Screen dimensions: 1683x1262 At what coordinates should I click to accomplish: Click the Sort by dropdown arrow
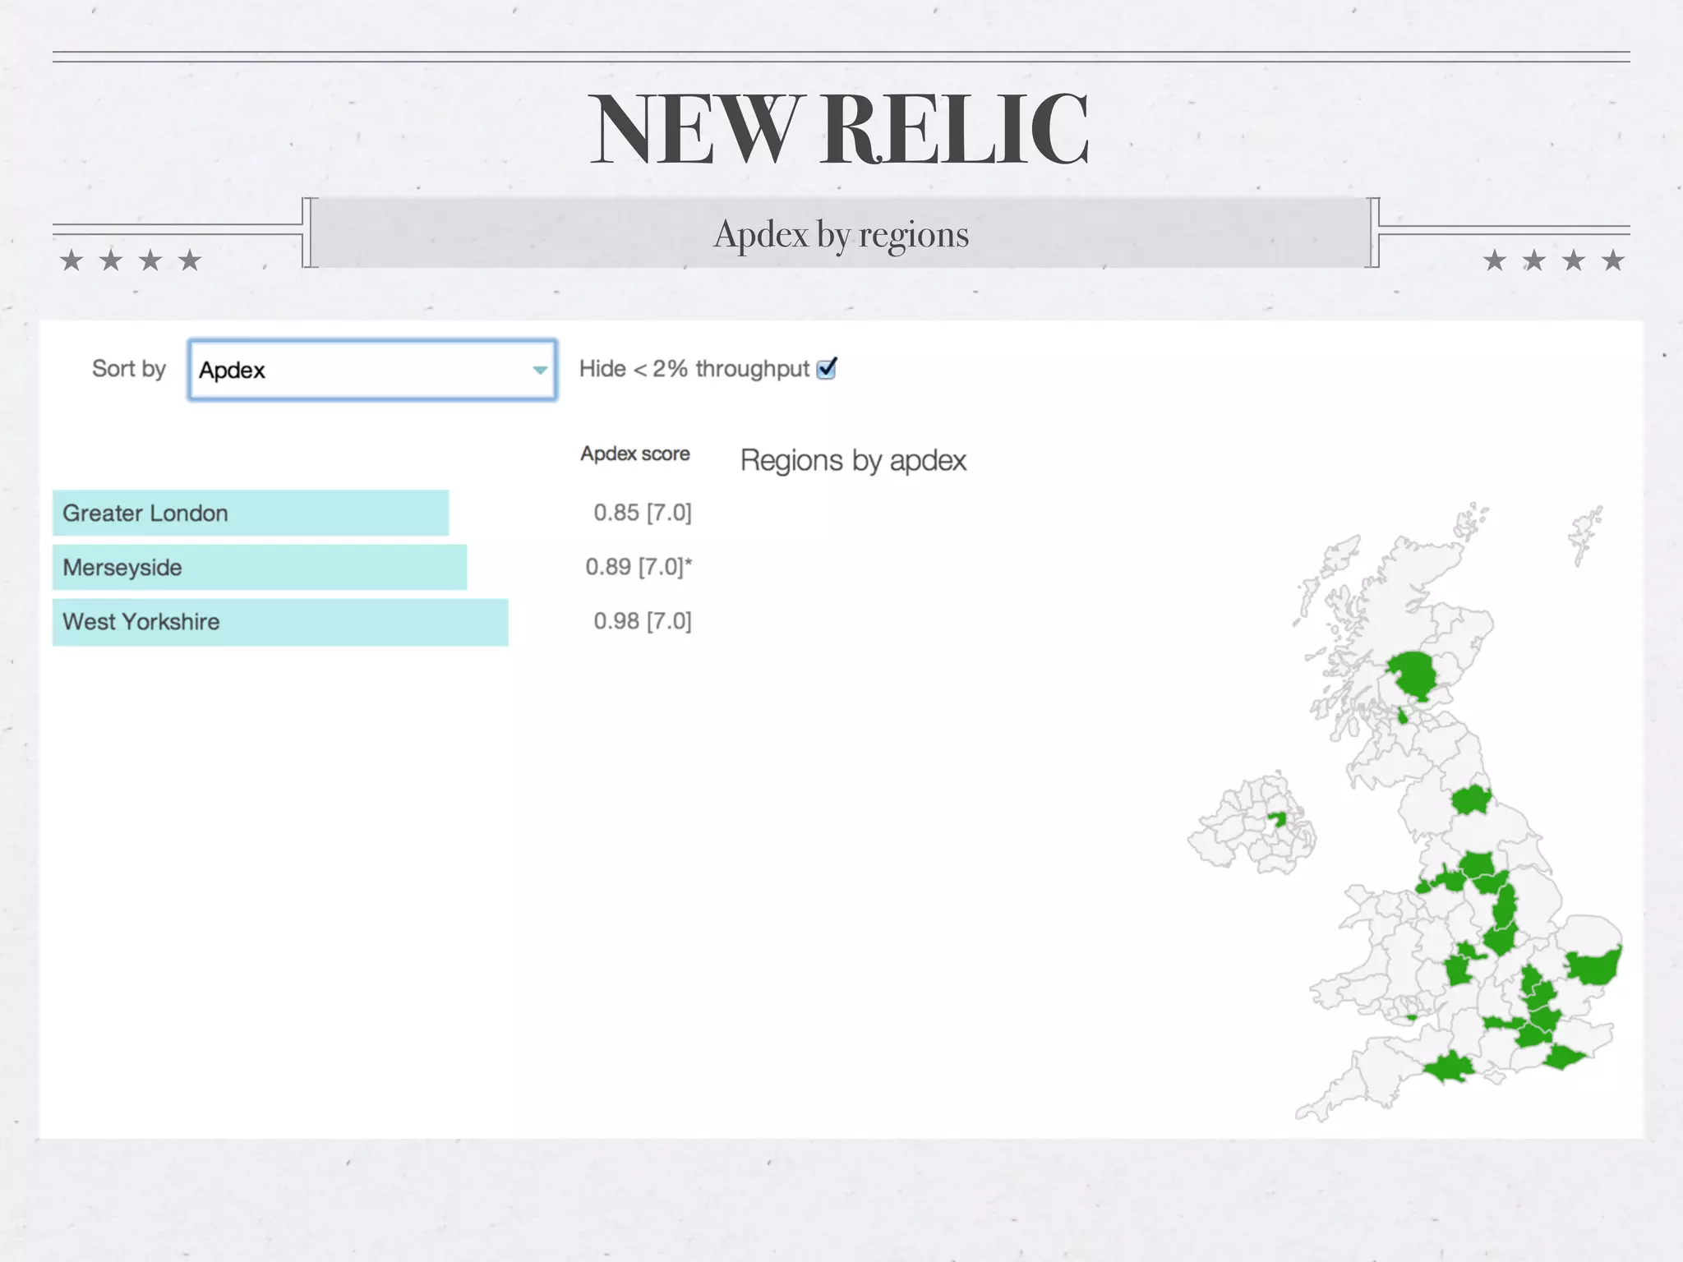[x=539, y=370]
